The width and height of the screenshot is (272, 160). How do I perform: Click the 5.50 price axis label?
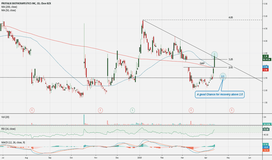265,4
